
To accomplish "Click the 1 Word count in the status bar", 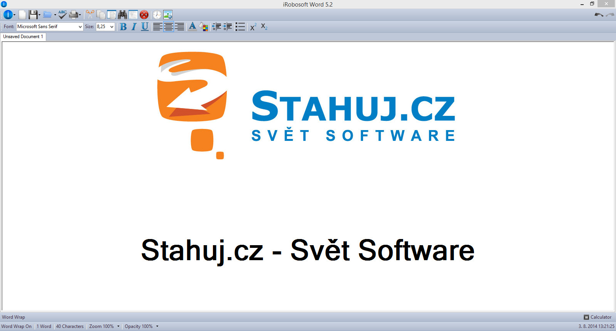I will [x=44, y=326].
